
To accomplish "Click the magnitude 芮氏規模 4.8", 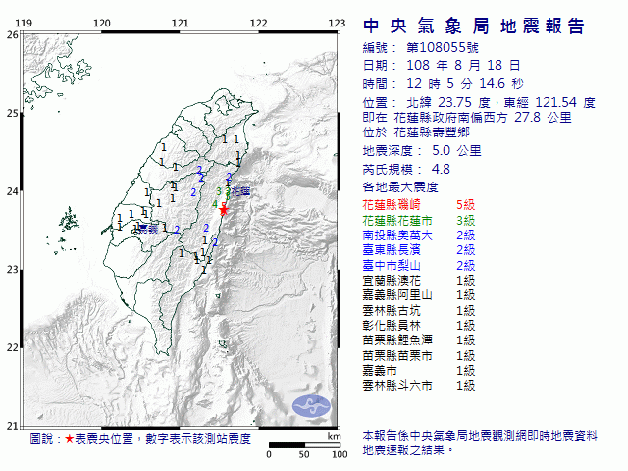I will [406, 170].
